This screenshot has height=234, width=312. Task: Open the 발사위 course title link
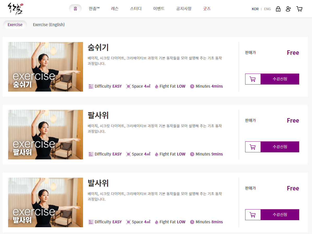click(98, 183)
